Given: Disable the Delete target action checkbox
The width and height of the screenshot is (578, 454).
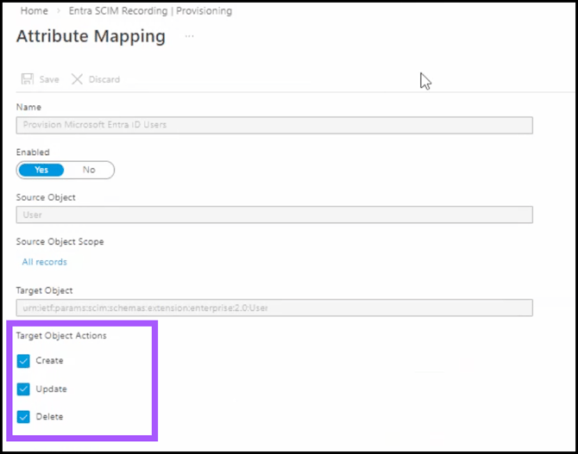Looking at the screenshot, I should click(23, 417).
